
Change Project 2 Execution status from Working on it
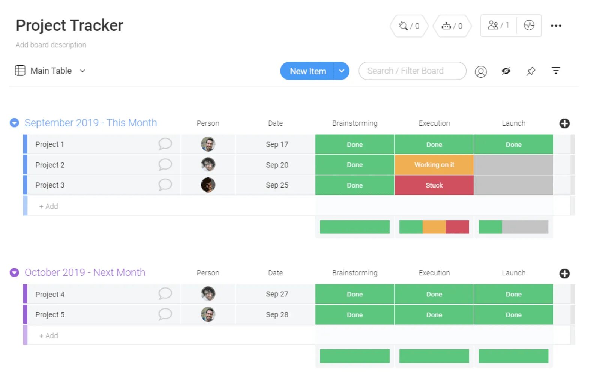point(434,165)
